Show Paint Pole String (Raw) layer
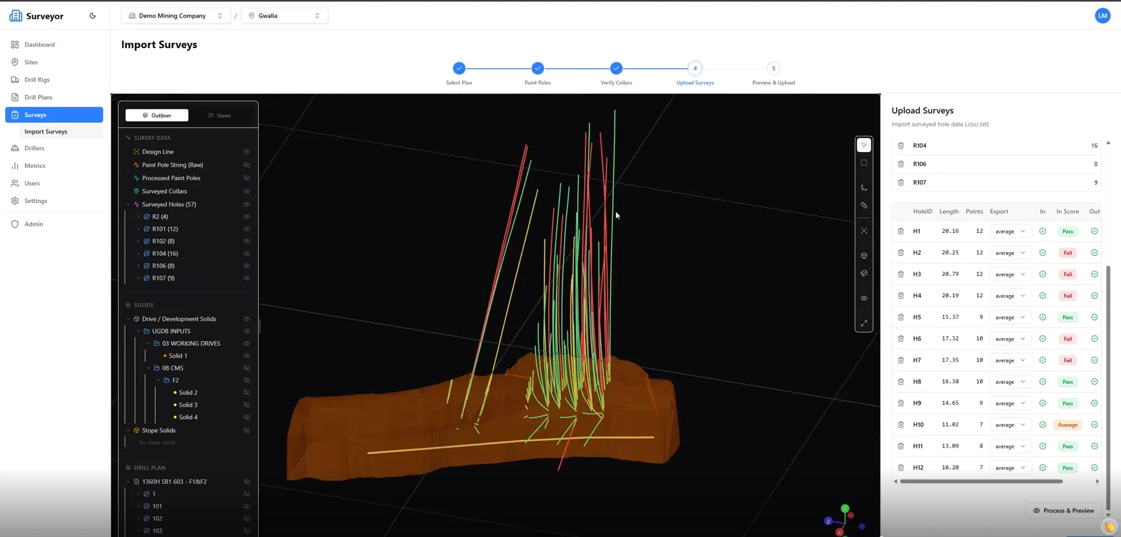The width and height of the screenshot is (1121, 537). tap(246, 165)
